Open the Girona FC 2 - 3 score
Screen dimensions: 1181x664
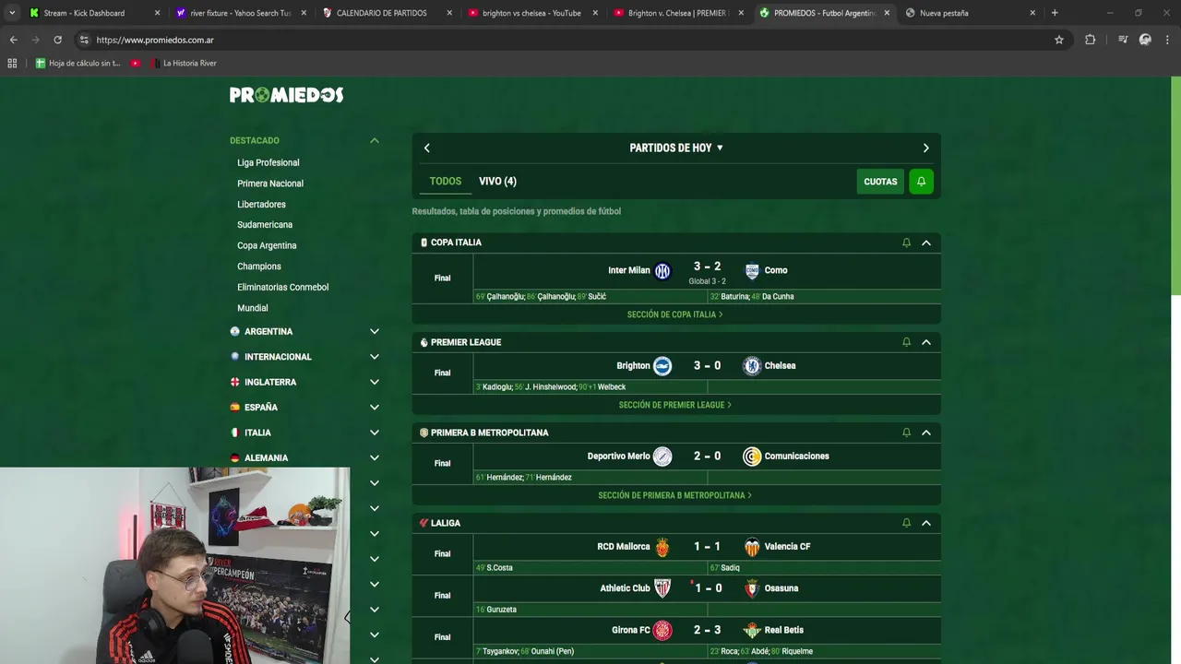click(x=707, y=631)
